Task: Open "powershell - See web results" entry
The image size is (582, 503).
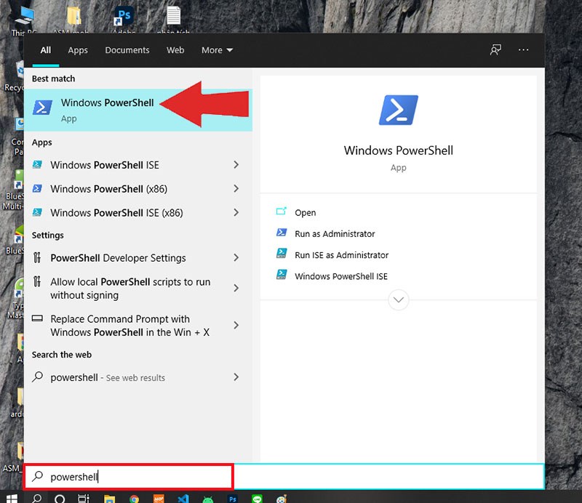Action: click(x=138, y=377)
